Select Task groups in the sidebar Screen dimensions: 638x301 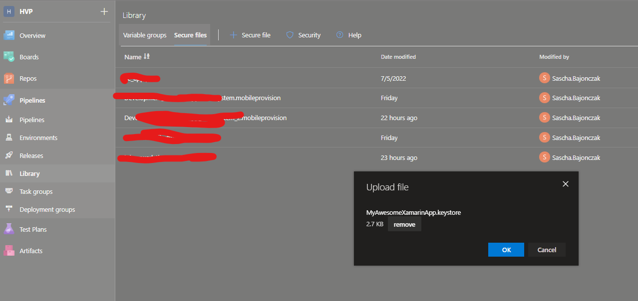click(x=35, y=191)
